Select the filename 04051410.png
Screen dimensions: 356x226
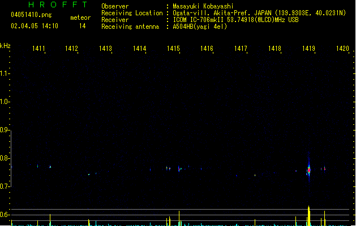[31, 15]
